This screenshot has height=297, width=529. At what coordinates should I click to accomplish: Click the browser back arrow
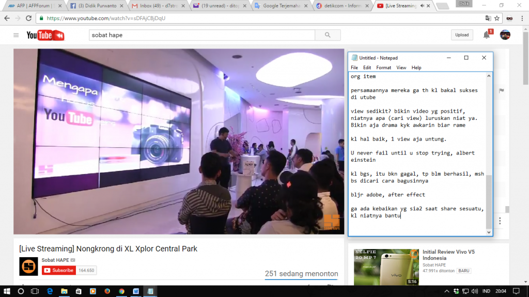(x=7, y=18)
